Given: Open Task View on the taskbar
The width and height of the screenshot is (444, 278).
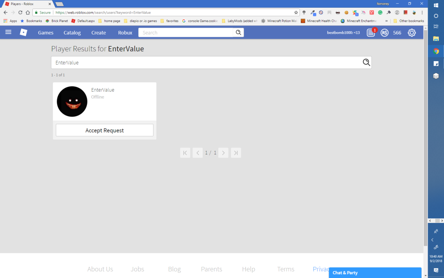Looking at the screenshot, I should (436, 26).
